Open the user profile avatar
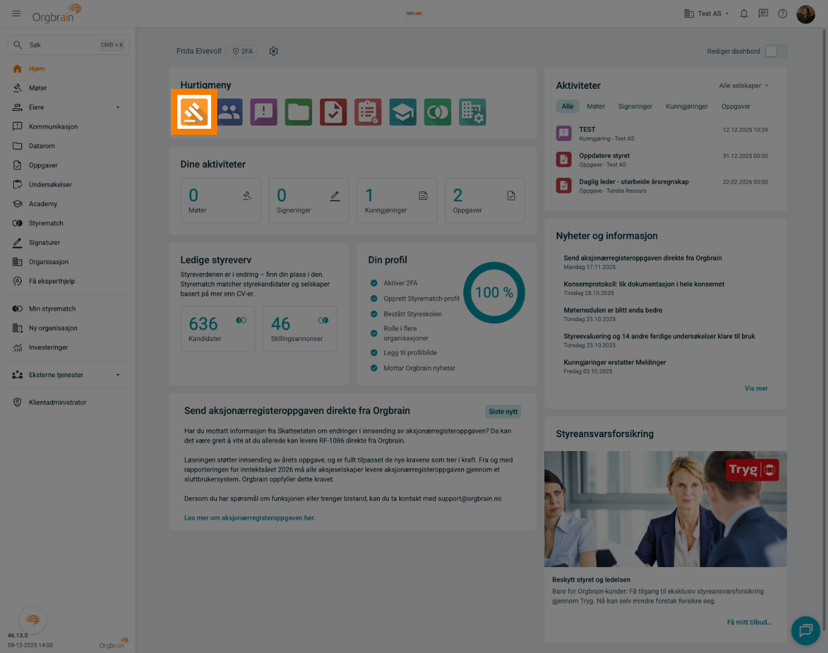 (806, 14)
